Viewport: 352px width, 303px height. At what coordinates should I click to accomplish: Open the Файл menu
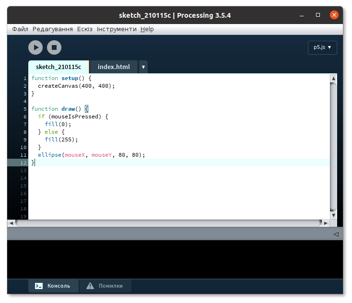20,29
